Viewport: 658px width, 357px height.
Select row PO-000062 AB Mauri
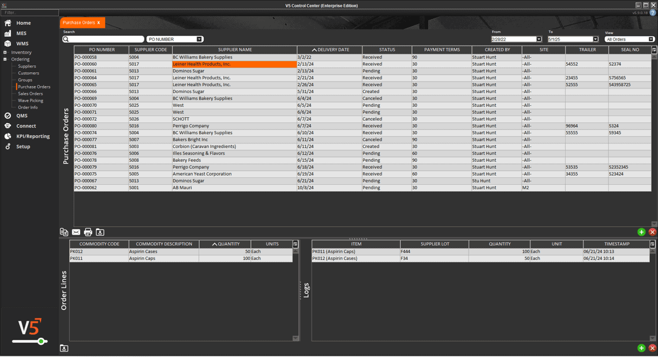pos(362,188)
